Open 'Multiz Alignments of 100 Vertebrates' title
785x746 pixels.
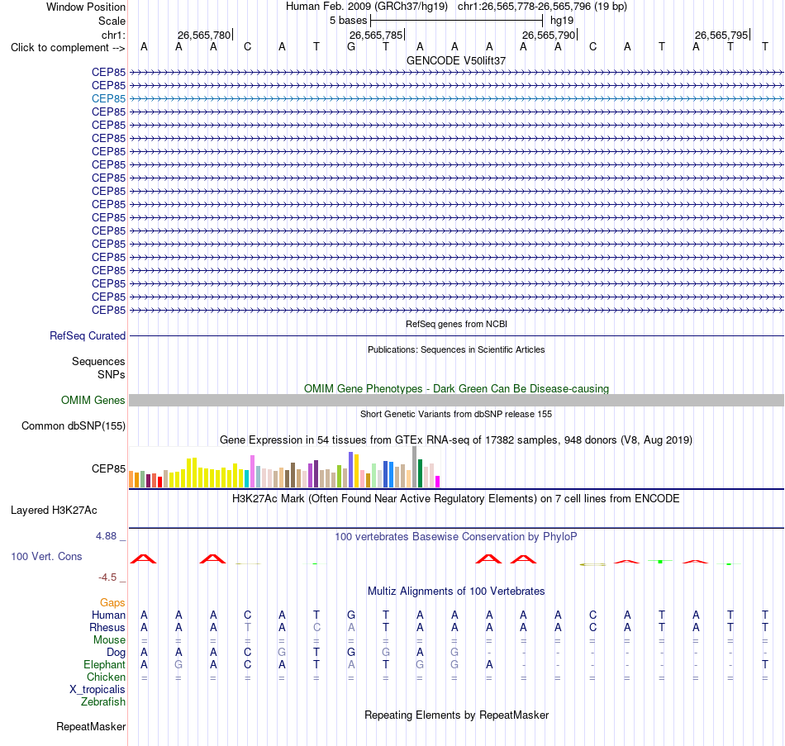pyautogui.click(x=456, y=591)
